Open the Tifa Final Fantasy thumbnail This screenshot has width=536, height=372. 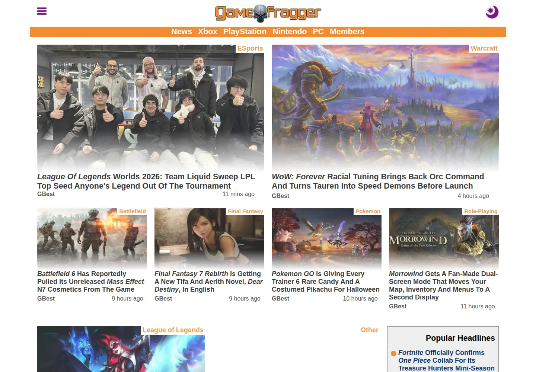click(x=209, y=239)
